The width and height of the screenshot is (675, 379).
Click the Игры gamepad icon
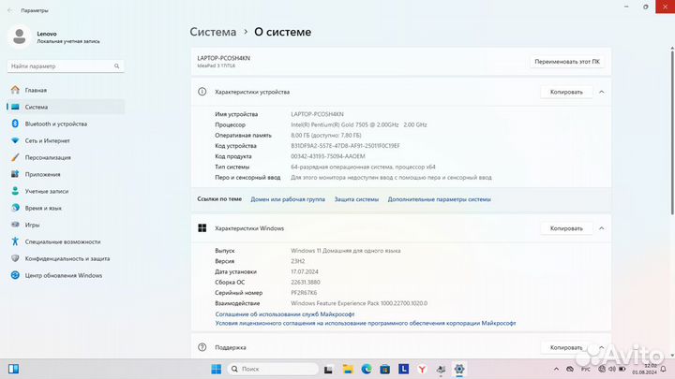(x=15, y=225)
